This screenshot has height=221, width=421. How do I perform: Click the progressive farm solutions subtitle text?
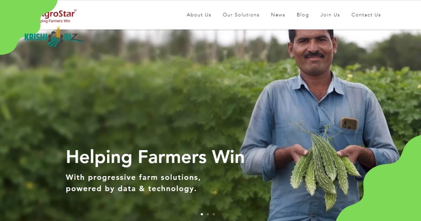[133, 183]
